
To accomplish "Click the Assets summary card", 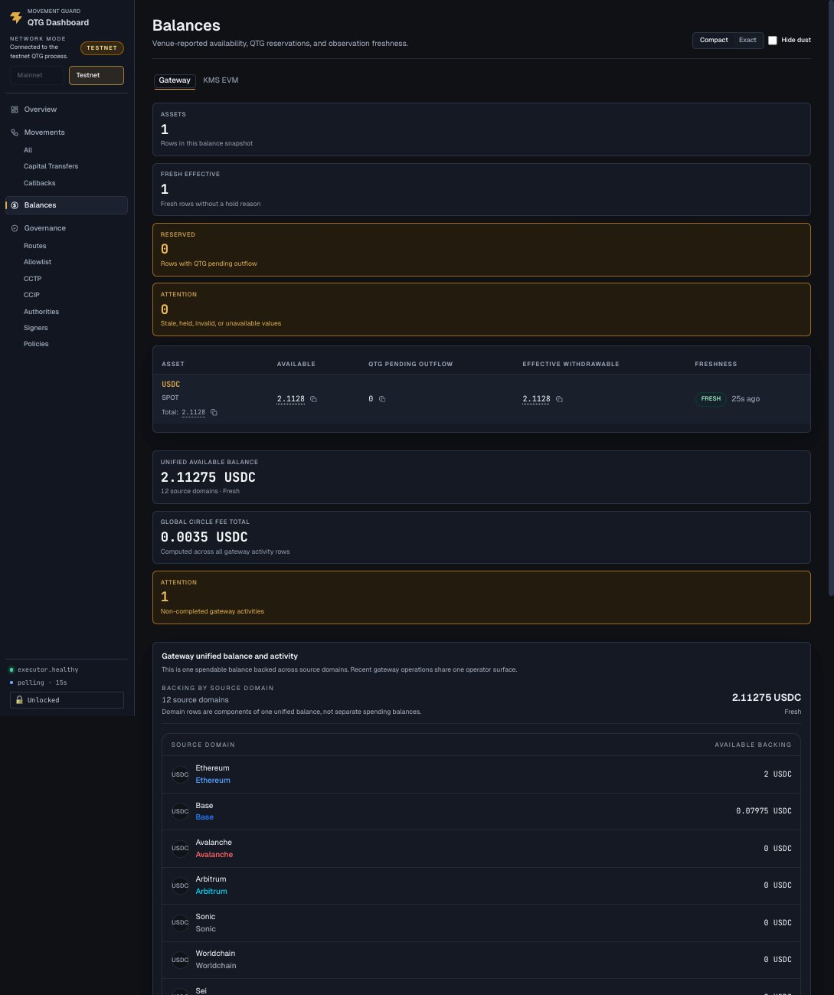I will coord(482,129).
